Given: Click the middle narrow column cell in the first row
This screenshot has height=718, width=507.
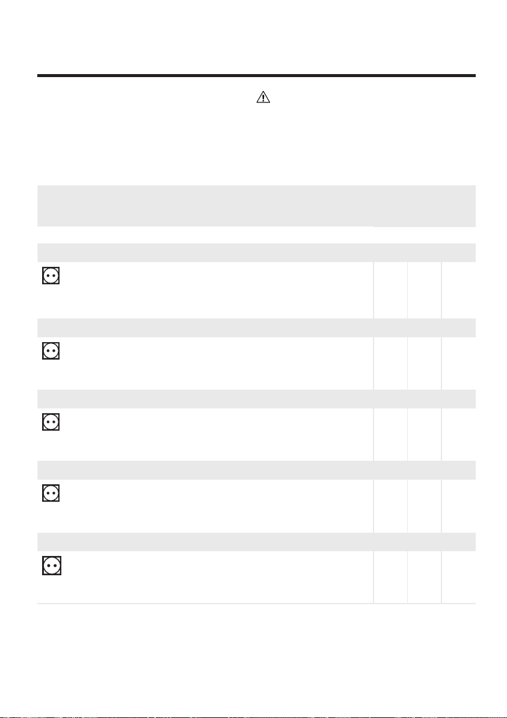Looking at the screenshot, I should (424, 290).
